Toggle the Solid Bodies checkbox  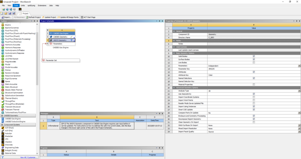[254, 56]
